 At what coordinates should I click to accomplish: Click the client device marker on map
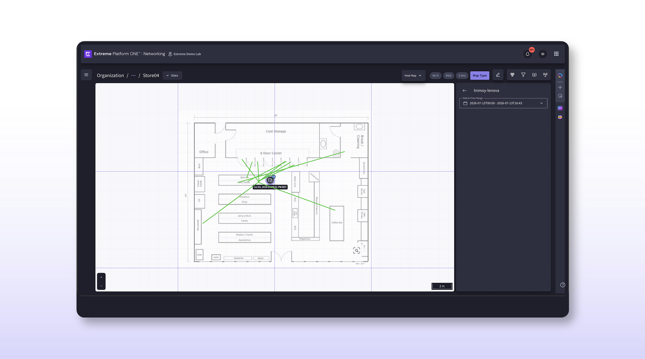coord(270,180)
